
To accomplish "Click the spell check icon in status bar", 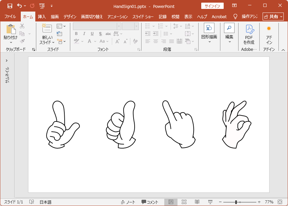I will coord(32,202).
